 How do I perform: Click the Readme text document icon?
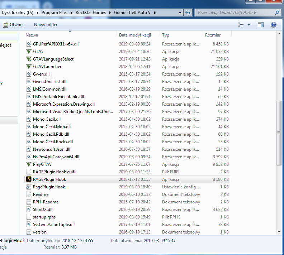[29, 194]
